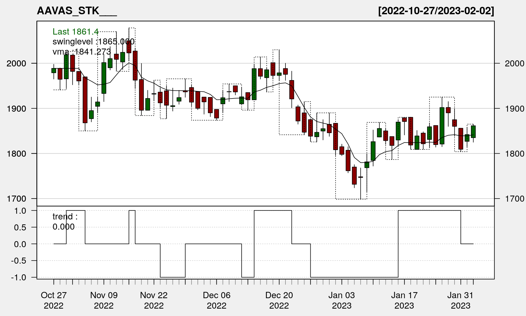
Task: Click the green 'Last 1861.4' label
Action: (x=75, y=32)
